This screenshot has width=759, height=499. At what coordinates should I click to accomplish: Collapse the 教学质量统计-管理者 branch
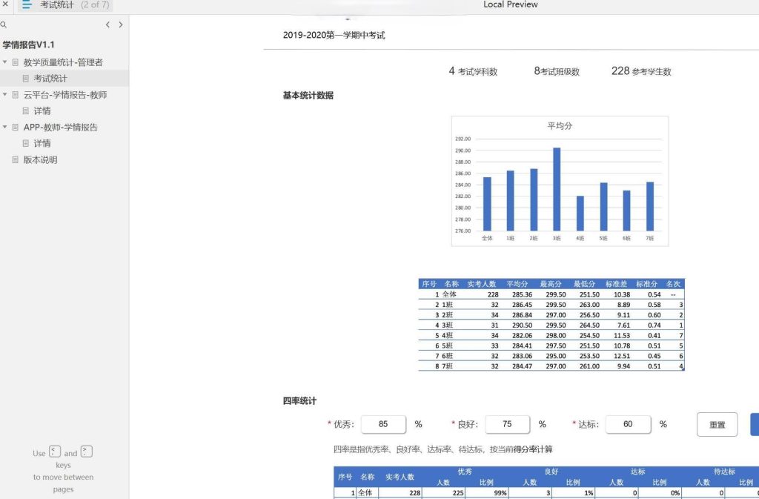click(x=6, y=62)
